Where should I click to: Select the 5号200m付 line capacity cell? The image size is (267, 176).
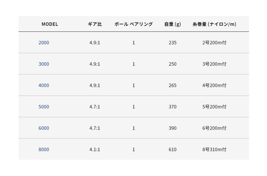214,107
